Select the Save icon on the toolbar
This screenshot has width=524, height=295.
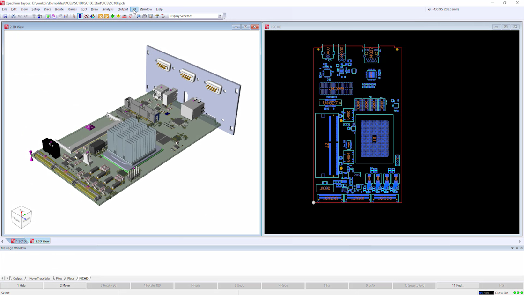pyautogui.click(x=6, y=16)
